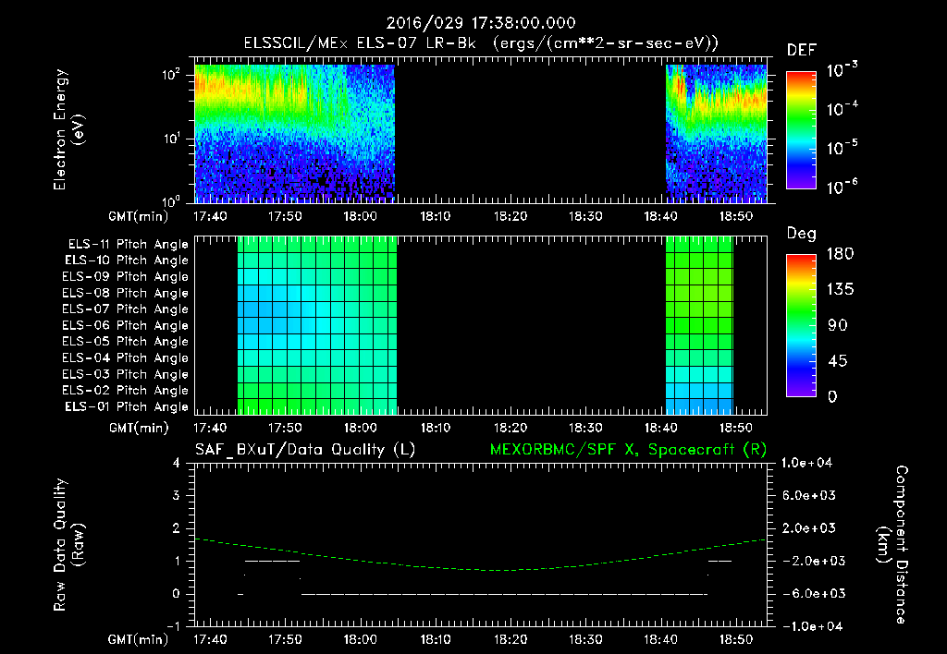Screen dimensions: 947x654
Task: Click the 45 degree scale label
Action: pyautogui.click(x=837, y=361)
